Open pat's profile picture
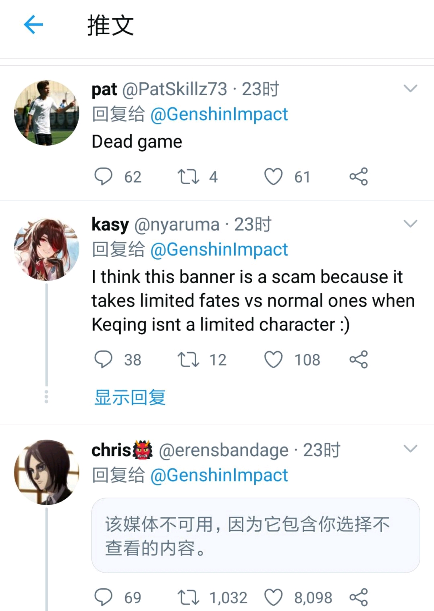Viewport: 434px width, 611px height. [x=46, y=113]
